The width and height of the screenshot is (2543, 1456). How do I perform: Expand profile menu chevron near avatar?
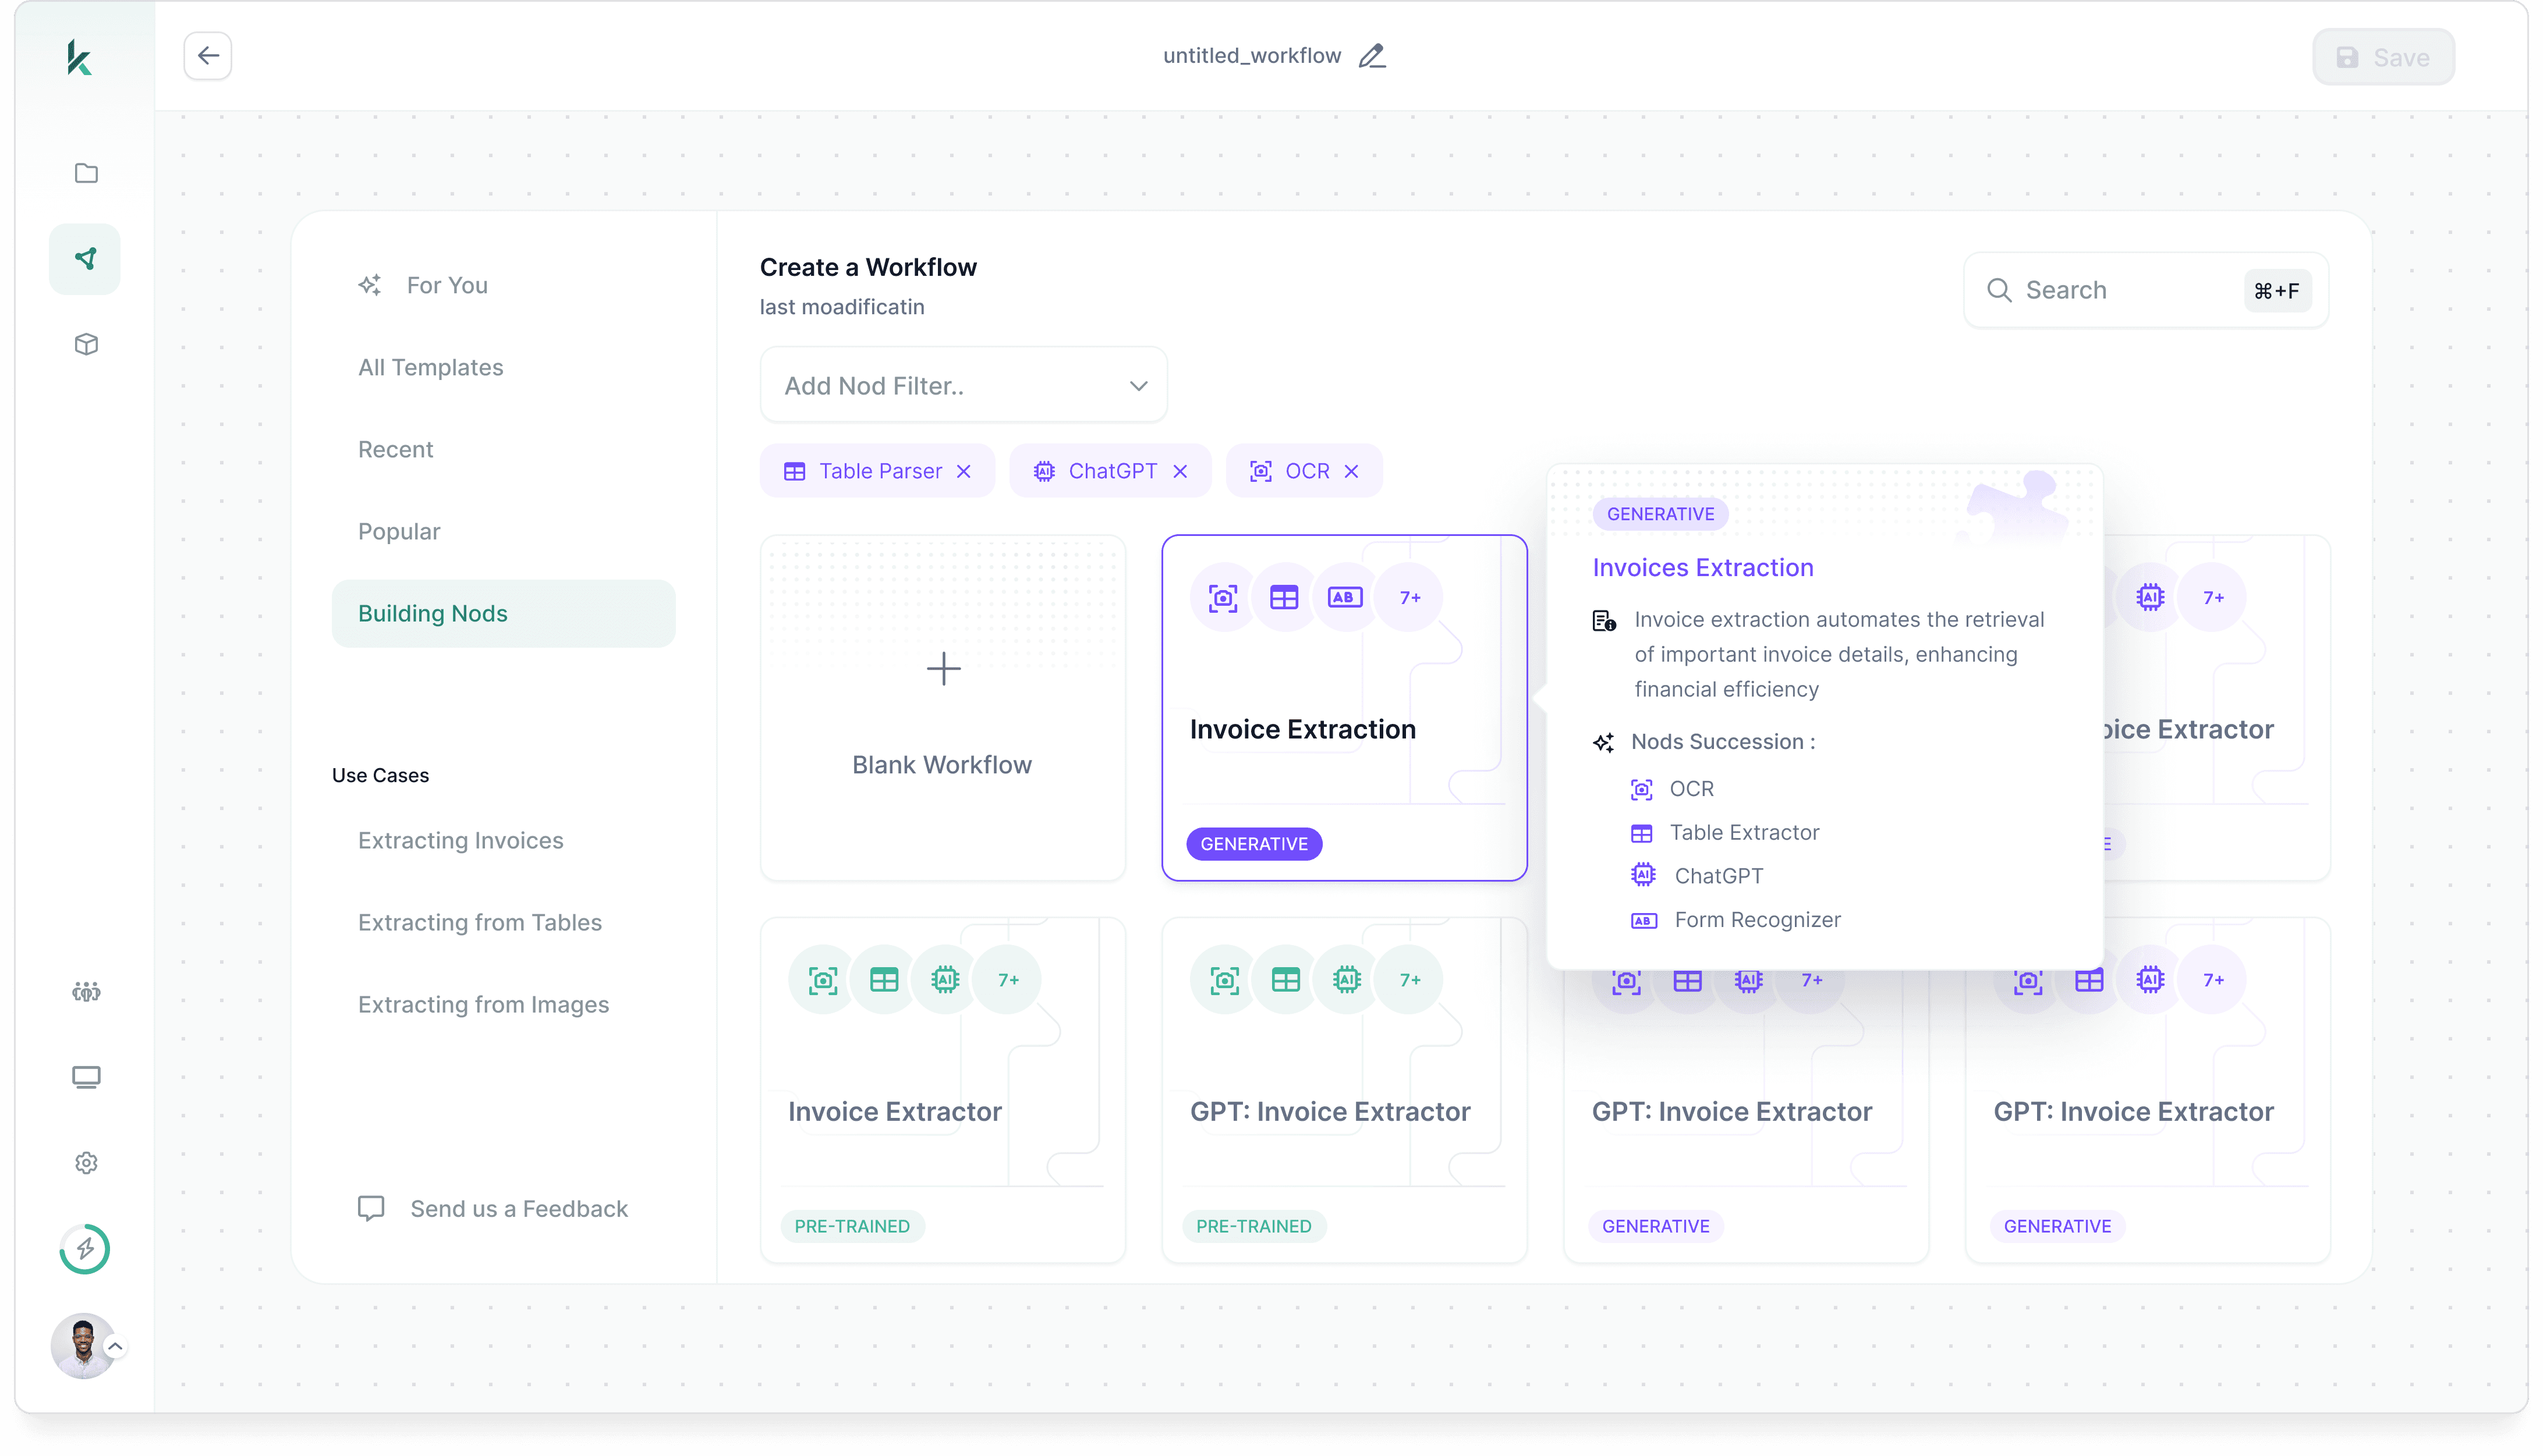pyautogui.click(x=115, y=1346)
